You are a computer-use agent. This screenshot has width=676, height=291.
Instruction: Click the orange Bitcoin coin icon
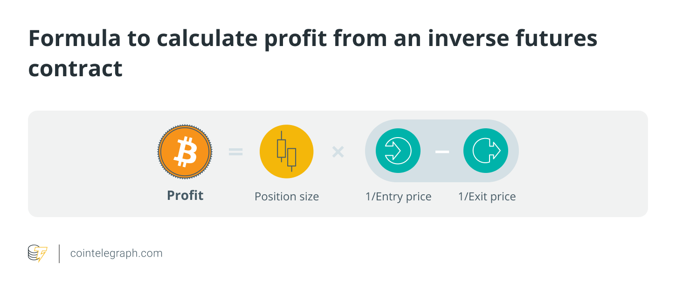tap(185, 151)
